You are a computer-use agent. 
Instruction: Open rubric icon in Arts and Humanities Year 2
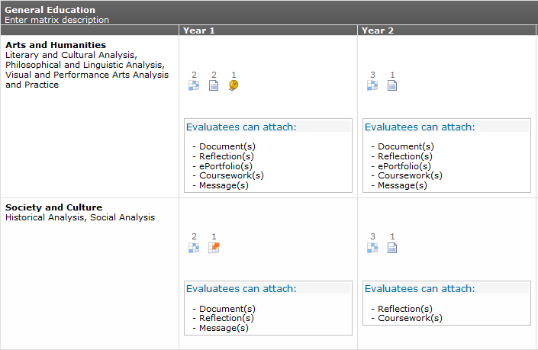click(372, 85)
